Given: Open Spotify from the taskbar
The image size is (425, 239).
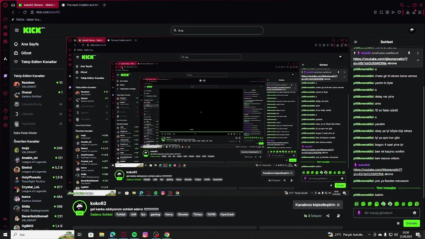Looking at the screenshot, I should (x=134, y=235).
